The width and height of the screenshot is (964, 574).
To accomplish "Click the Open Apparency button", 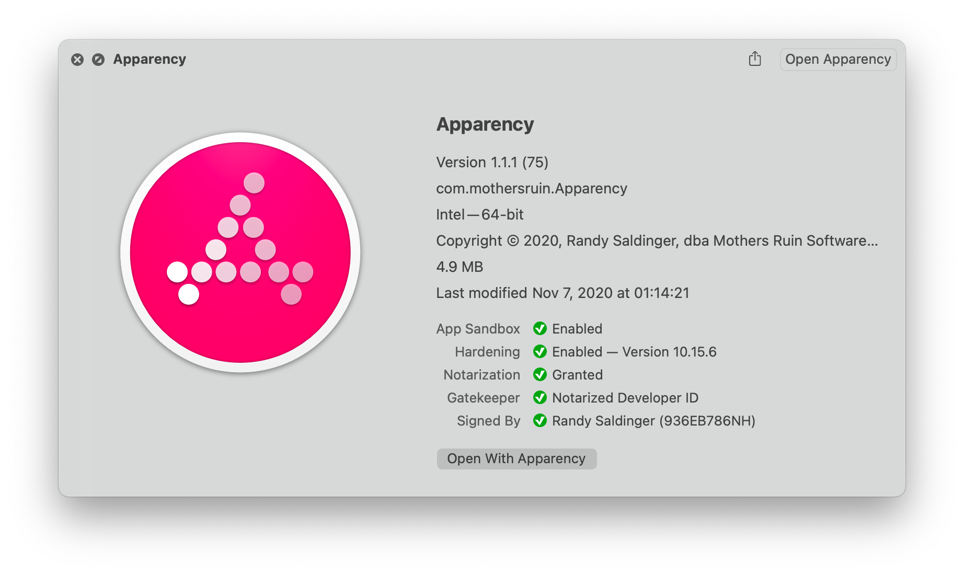I will coord(838,59).
